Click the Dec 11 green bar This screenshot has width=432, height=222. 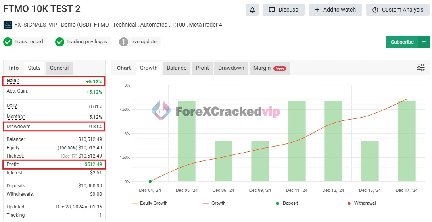click(297, 141)
